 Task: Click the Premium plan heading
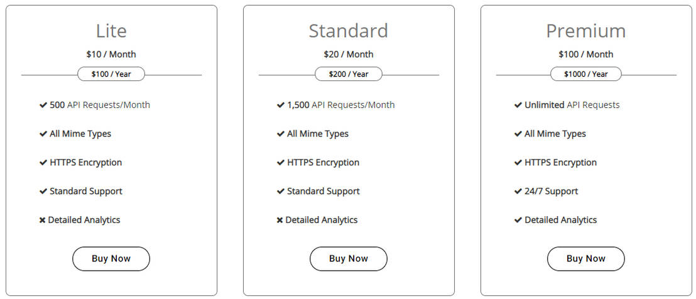point(586,31)
